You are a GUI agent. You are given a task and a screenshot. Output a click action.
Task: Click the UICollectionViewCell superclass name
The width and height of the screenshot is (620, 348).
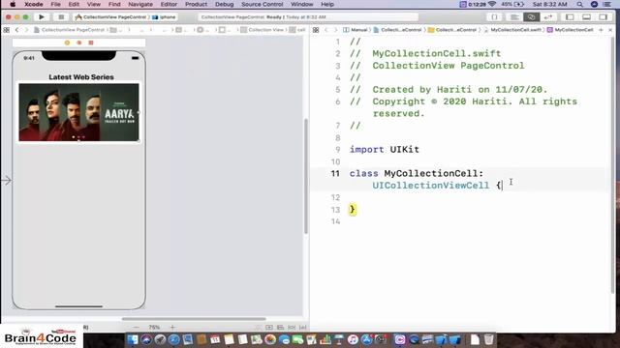tap(430, 186)
